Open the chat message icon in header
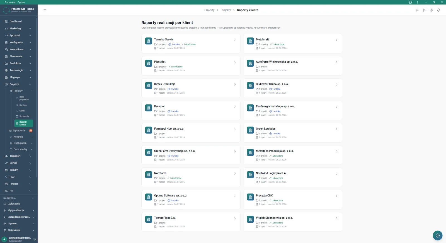446x243 pixels. (x=425, y=10)
